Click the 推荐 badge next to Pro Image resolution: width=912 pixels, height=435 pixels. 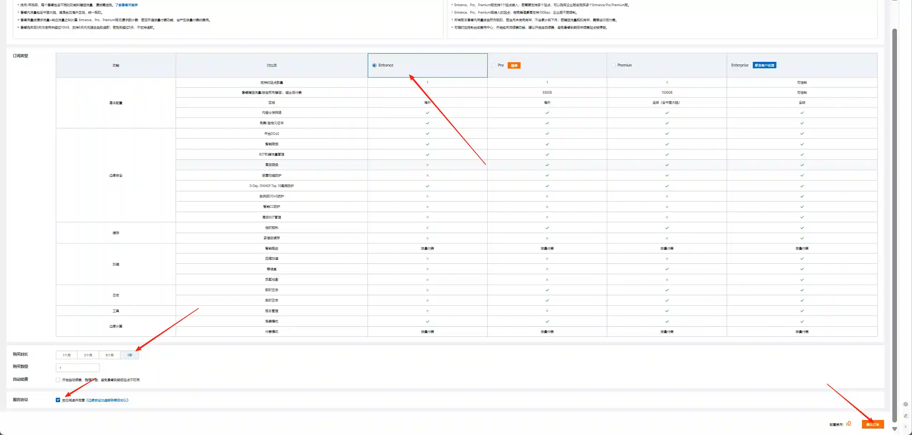click(x=514, y=65)
